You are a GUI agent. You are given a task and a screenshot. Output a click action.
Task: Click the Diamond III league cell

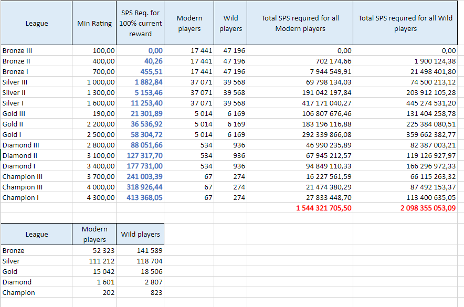[x=36, y=145]
